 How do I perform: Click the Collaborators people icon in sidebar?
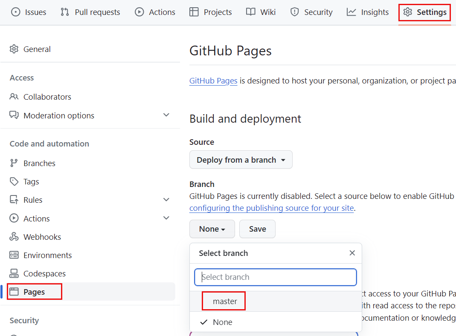pyautogui.click(x=13, y=97)
